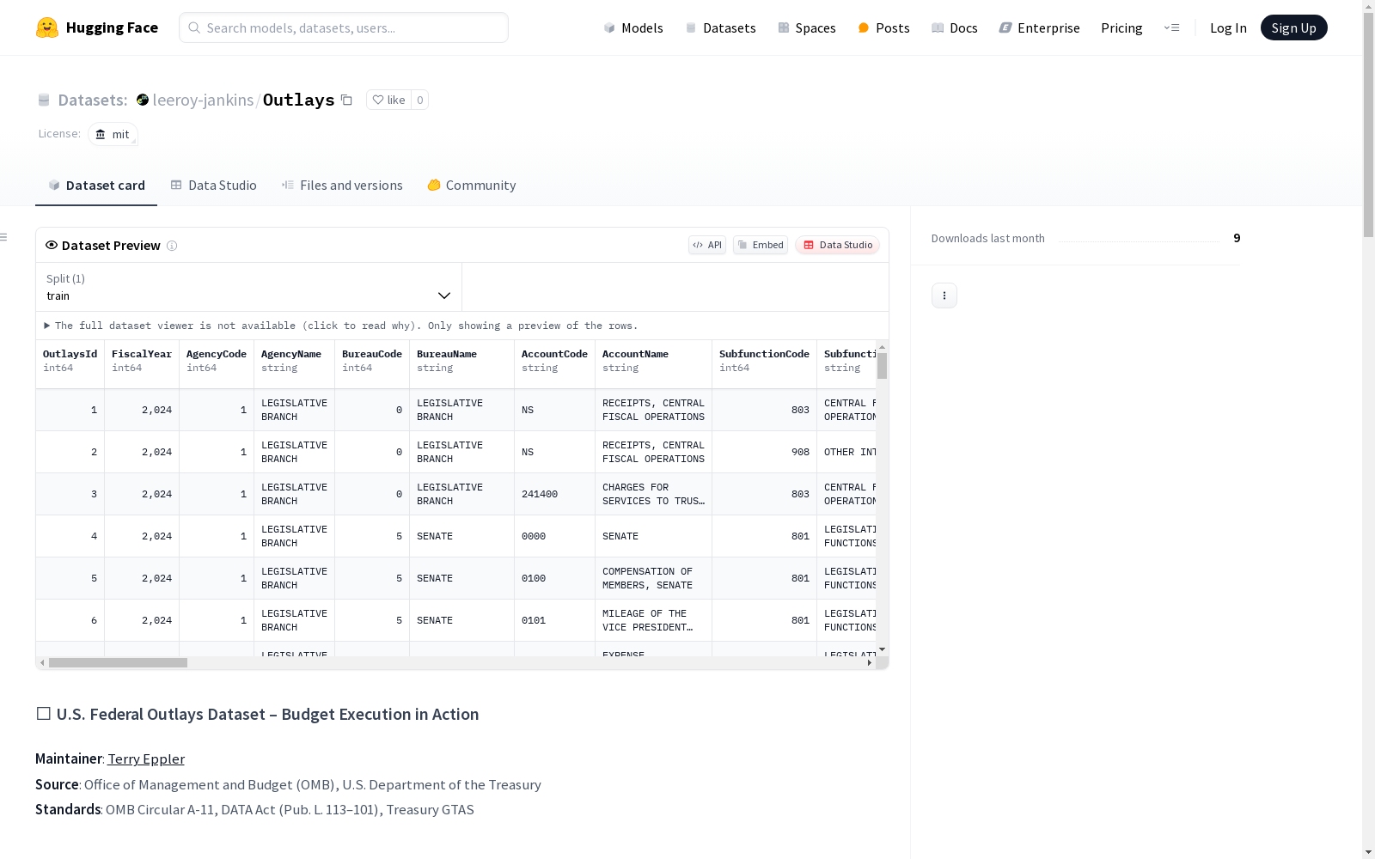
Task: Open Models in the top navigation
Action: click(x=633, y=27)
